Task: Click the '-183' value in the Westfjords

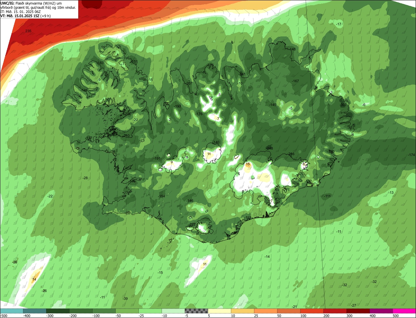Action: click(100, 63)
